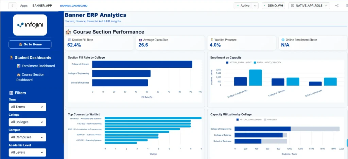Click the CSCI 101 - Introduction to Programming label
The height and width of the screenshot is (159, 348).
point(85,129)
